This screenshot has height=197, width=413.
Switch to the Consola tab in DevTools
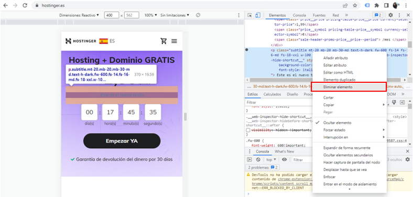click(x=299, y=15)
